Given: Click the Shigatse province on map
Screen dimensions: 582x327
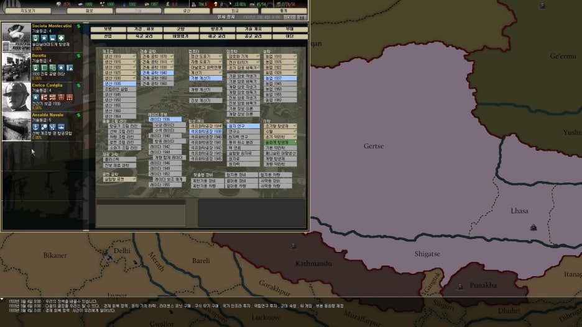Looking at the screenshot, I should 427,254.
